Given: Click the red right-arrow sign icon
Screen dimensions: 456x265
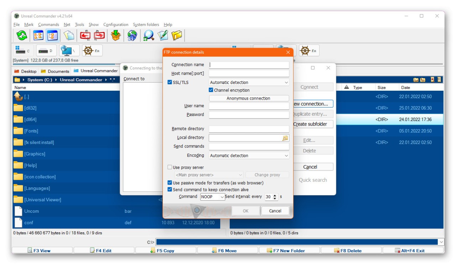Looking at the screenshot, I should point(99,35).
